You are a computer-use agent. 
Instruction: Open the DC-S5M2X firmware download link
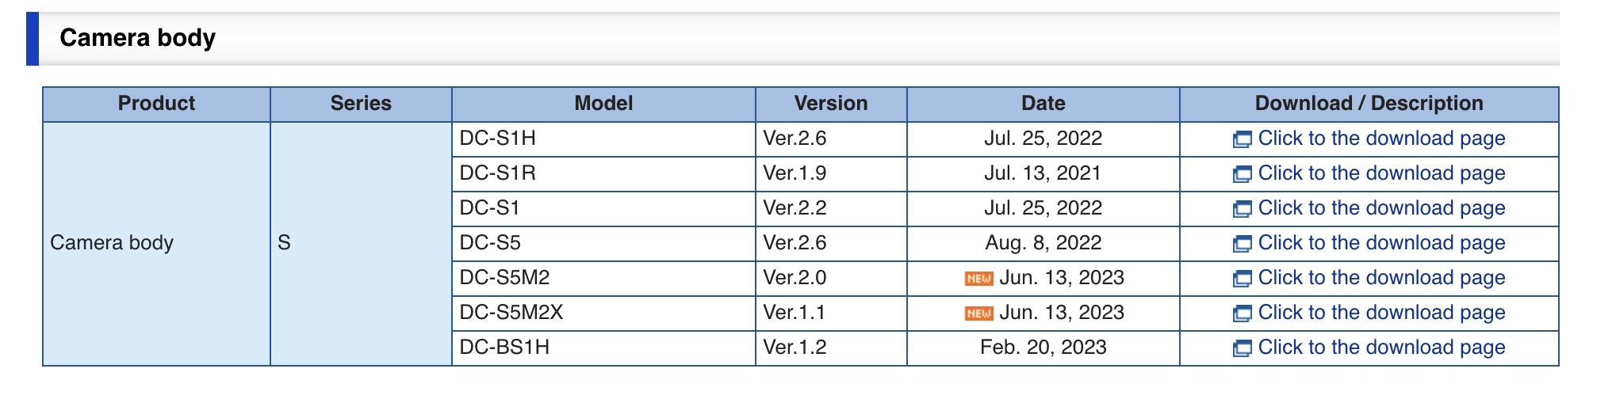click(x=1381, y=313)
